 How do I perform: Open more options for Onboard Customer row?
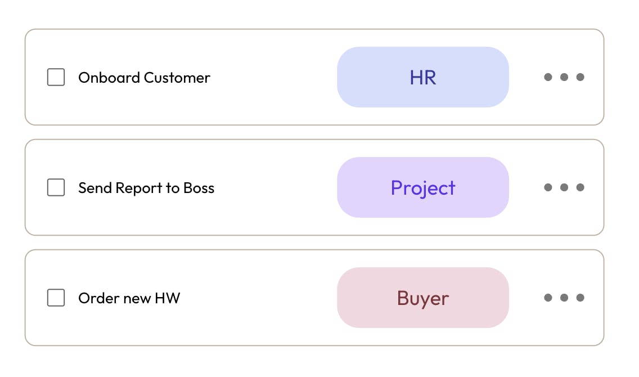point(564,77)
